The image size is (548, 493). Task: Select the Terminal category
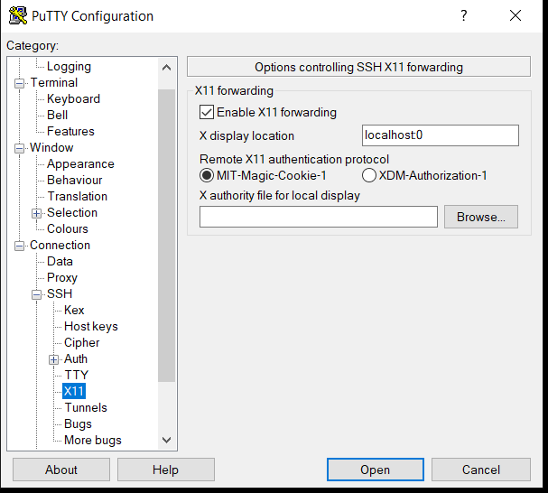click(x=54, y=82)
